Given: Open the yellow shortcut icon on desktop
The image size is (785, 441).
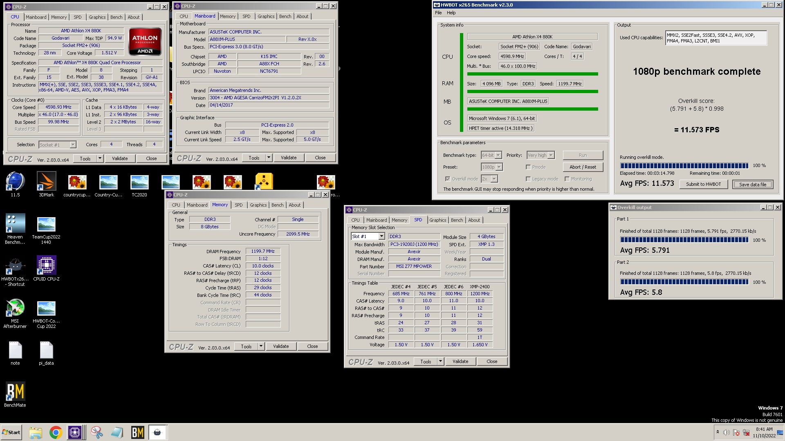Looking at the screenshot, I should (x=264, y=181).
